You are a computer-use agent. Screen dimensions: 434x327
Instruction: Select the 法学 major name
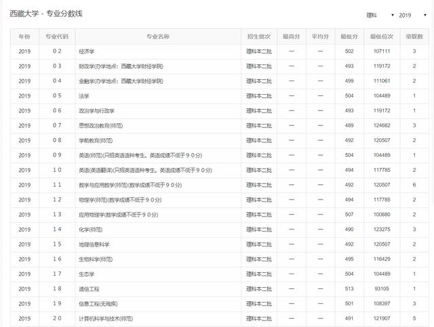click(84, 96)
